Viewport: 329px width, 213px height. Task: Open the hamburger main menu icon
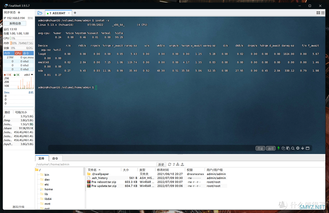coord(323,13)
